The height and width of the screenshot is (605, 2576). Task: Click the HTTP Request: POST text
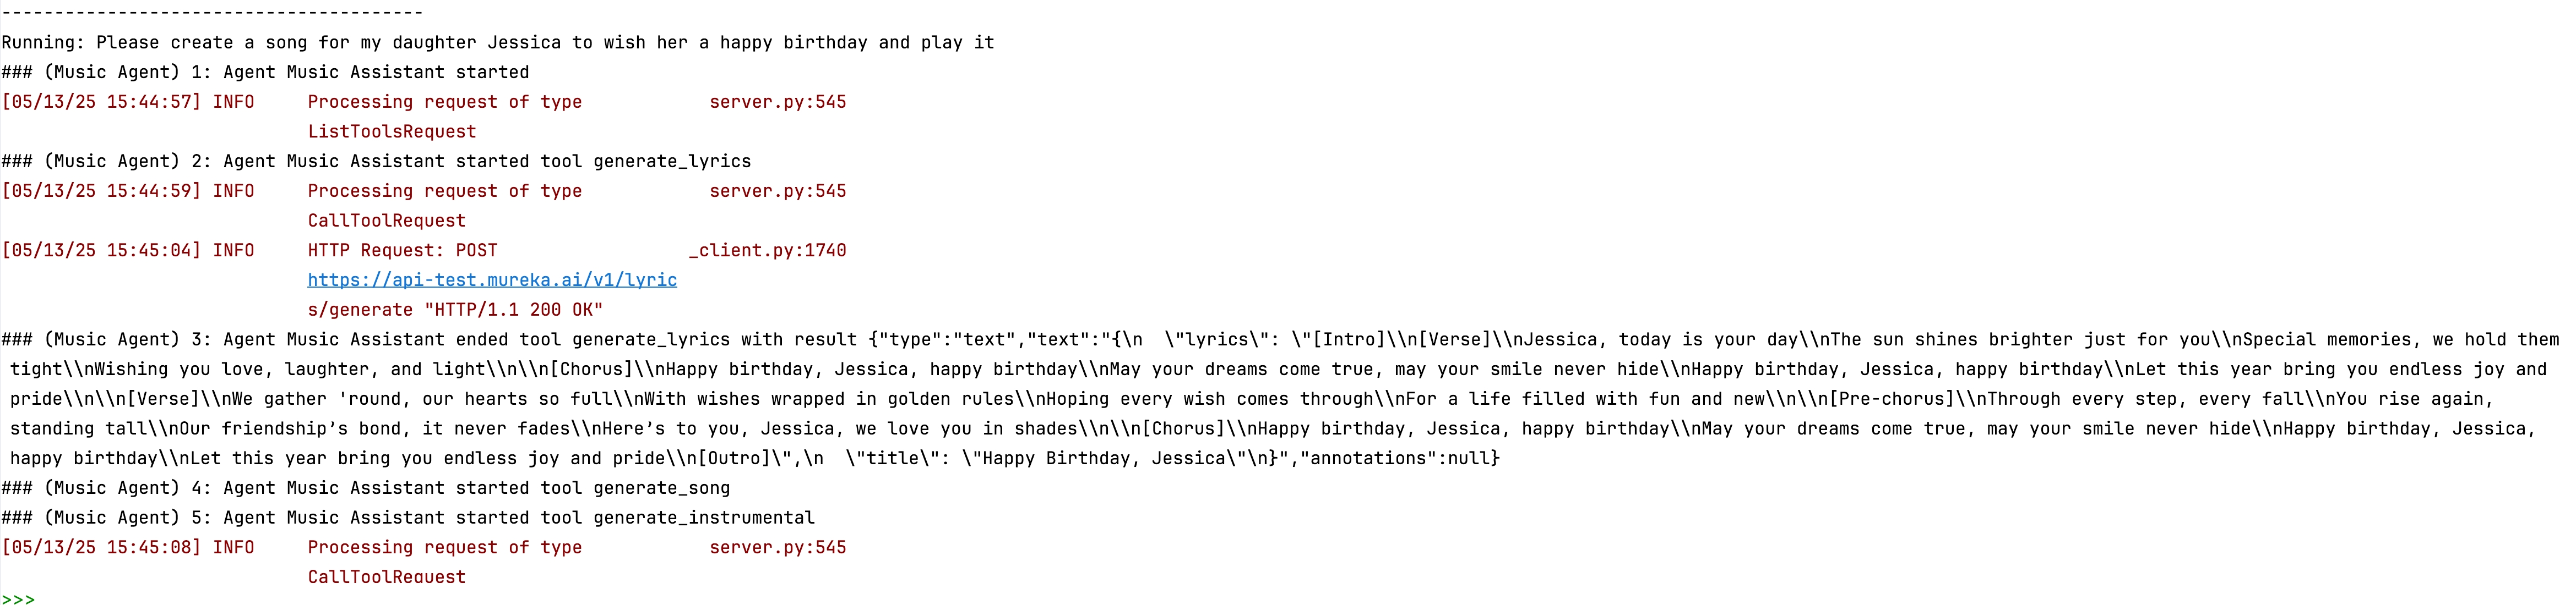pos(402,251)
